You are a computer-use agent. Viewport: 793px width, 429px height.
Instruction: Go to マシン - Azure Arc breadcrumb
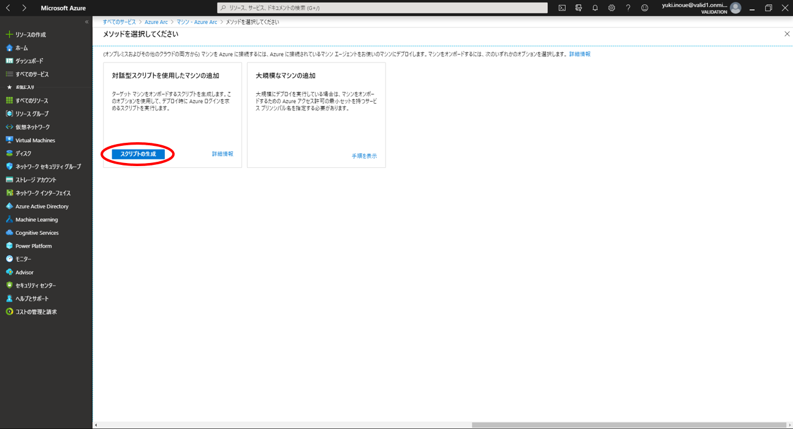click(x=197, y=22)
